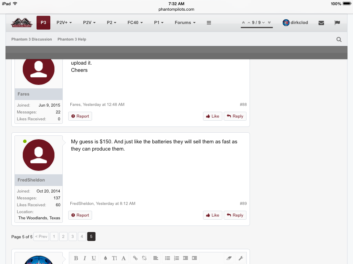
Task: Open the hamburger menu icon in navbar
Action: [209, 23]
